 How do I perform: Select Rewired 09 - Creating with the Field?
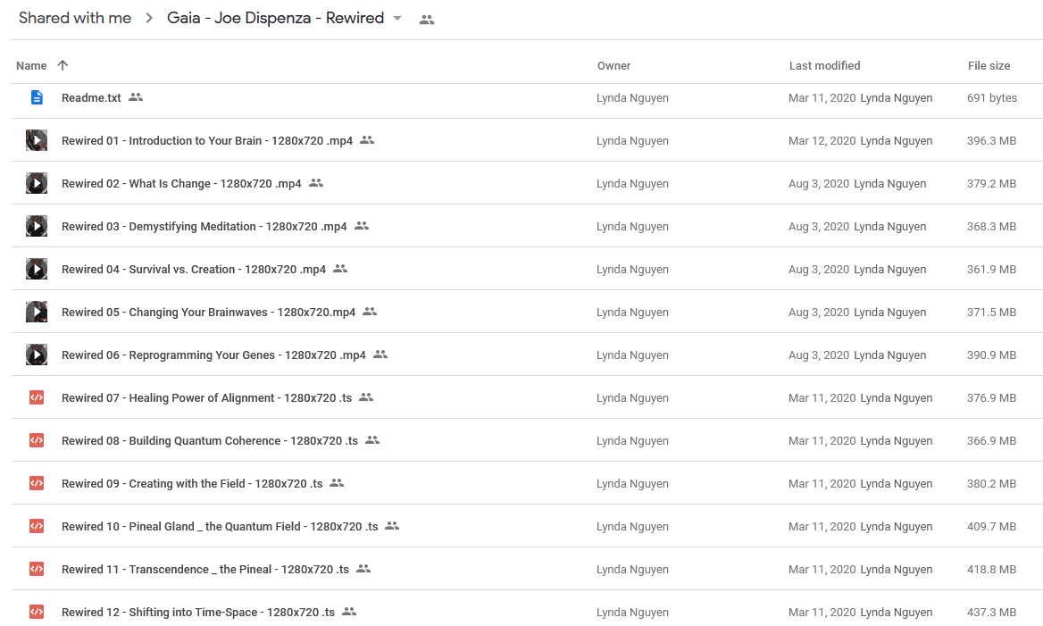(192, 484)
